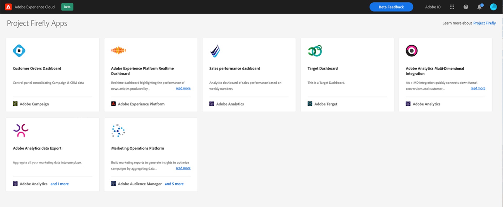
Task: Click the Beta Feedback button
Action: pos(391,7)
